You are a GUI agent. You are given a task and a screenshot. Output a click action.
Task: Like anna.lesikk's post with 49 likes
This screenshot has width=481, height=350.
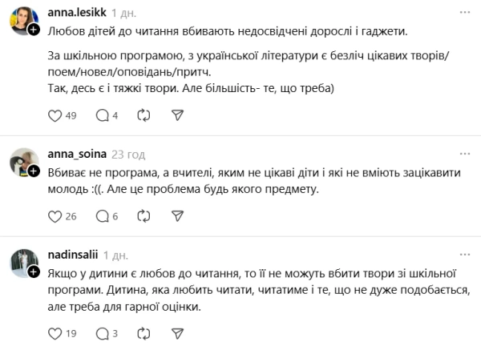pyautogui.click(x=56, y=115)
